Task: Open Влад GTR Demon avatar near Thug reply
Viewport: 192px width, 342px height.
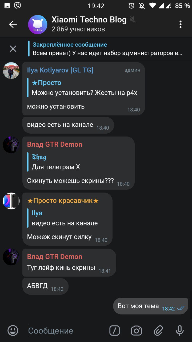Action: [x=11, y=145]
